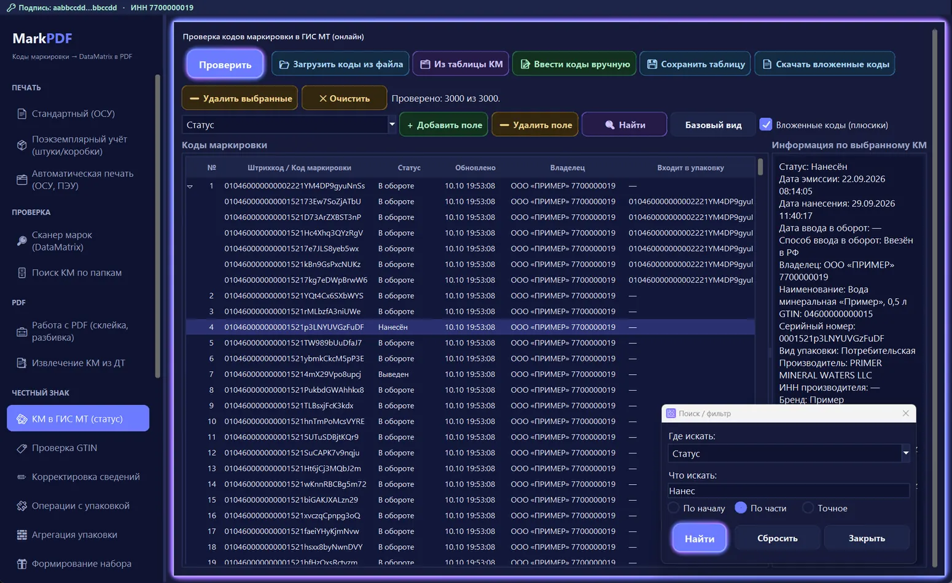
Task: Sort by the Статус column header
Action: tap(409, 168)
